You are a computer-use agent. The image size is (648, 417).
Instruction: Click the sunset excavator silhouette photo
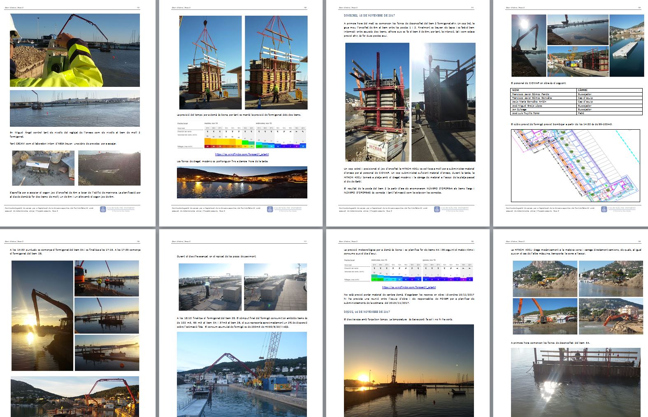click(x=42, y=315)
